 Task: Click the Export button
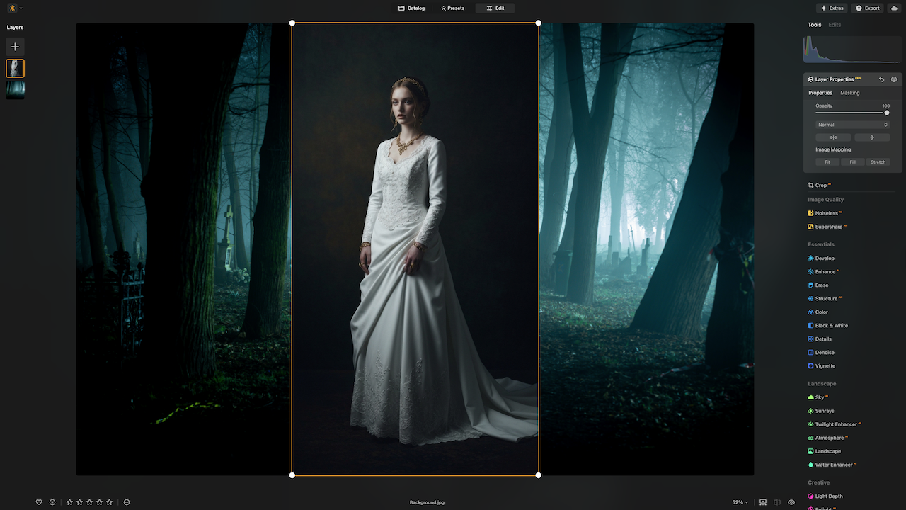(867, 8)
